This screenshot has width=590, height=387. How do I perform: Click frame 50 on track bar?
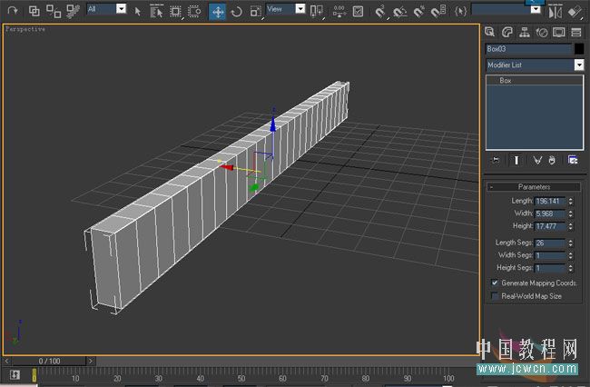[x=241, y=378]
